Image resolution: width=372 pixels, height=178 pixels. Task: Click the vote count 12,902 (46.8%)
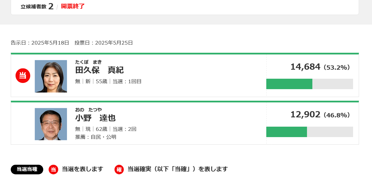point(320,115)
